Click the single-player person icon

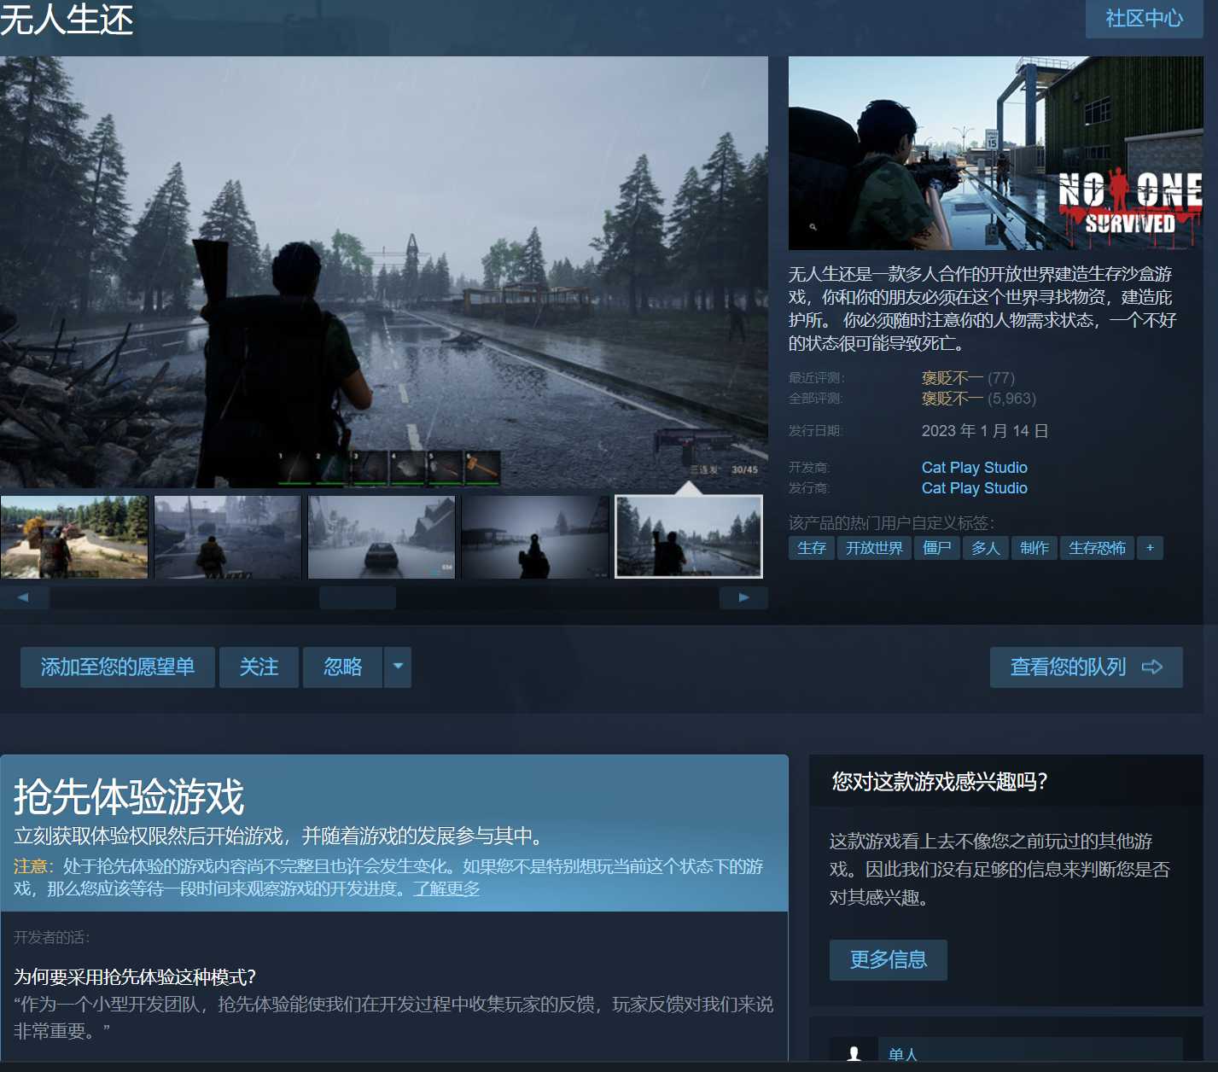tap(854, 1054)
